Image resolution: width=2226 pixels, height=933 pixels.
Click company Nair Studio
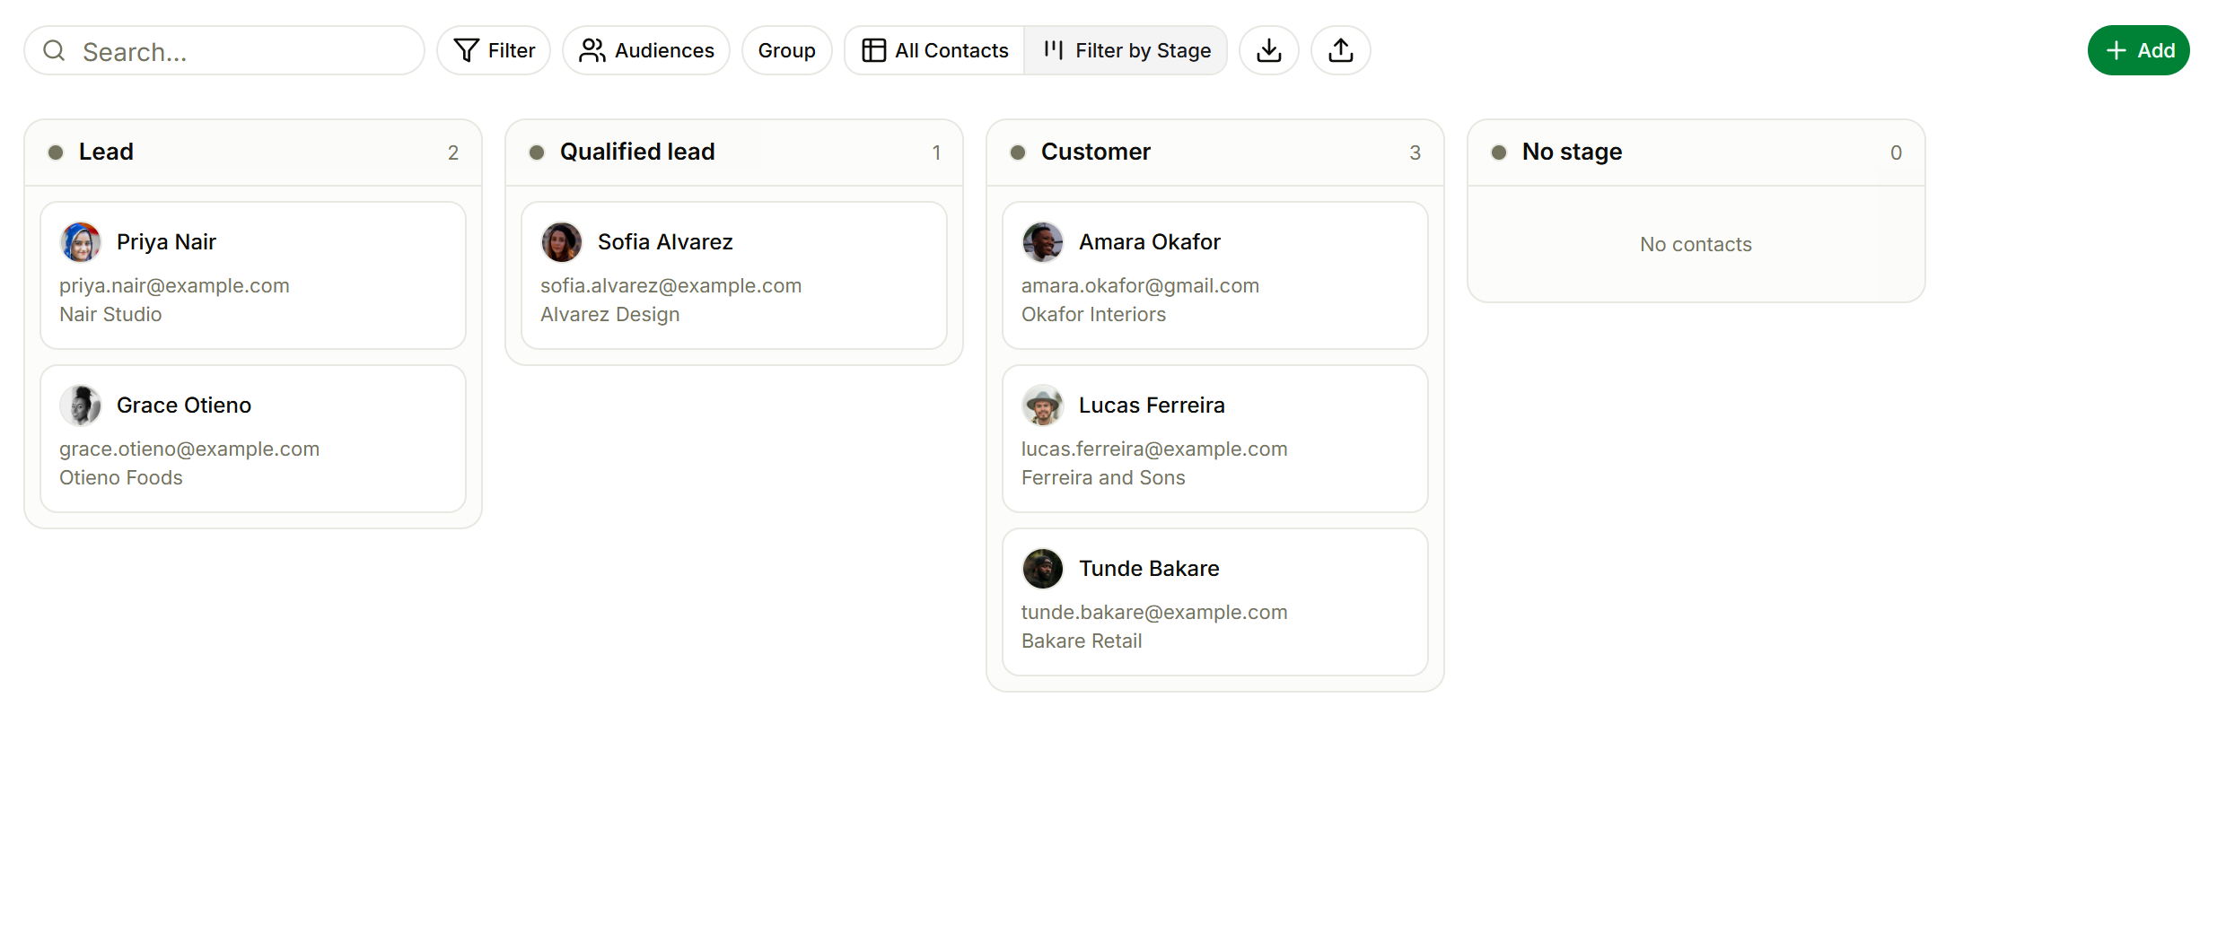pos(110,315)
